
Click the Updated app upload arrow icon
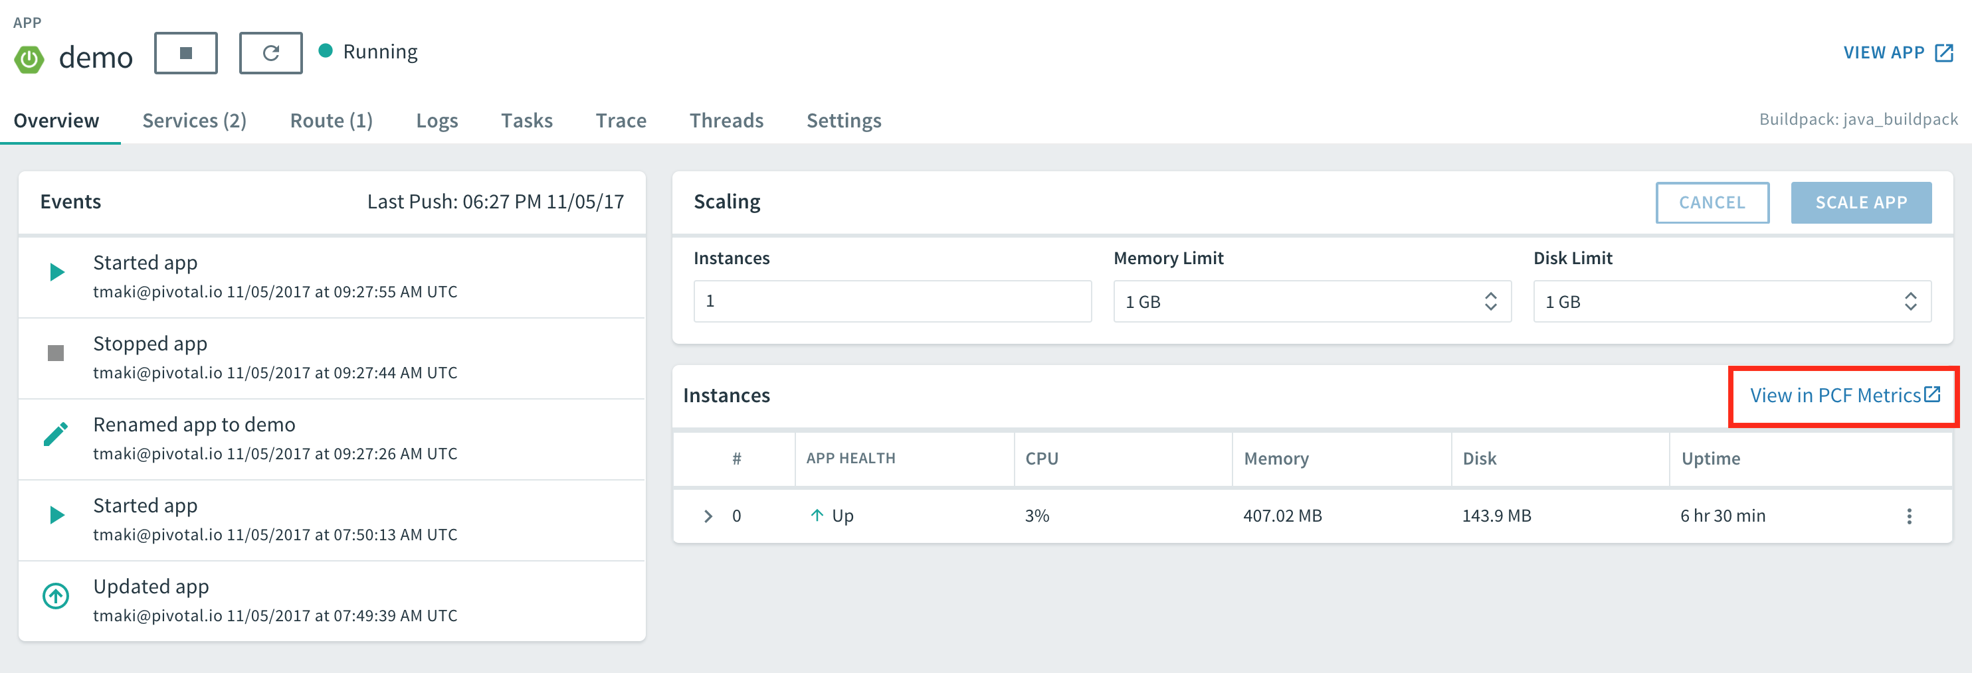tap(56, 596)
